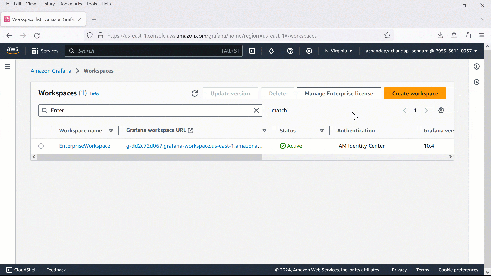Select the EnterpriseWorkspace radio button

point(41,146)
